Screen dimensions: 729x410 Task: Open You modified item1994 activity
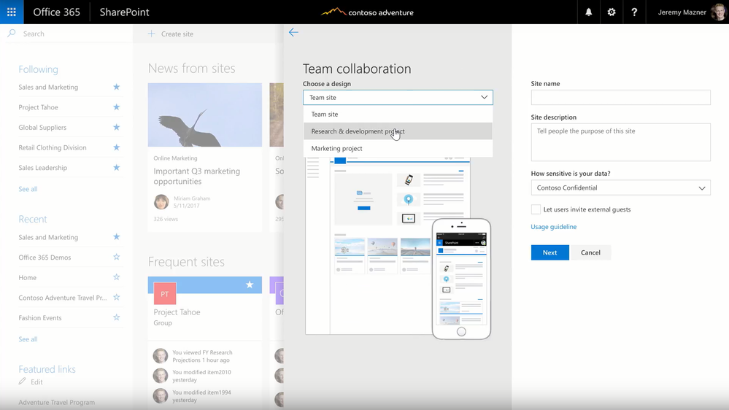[x=202, y=396]
